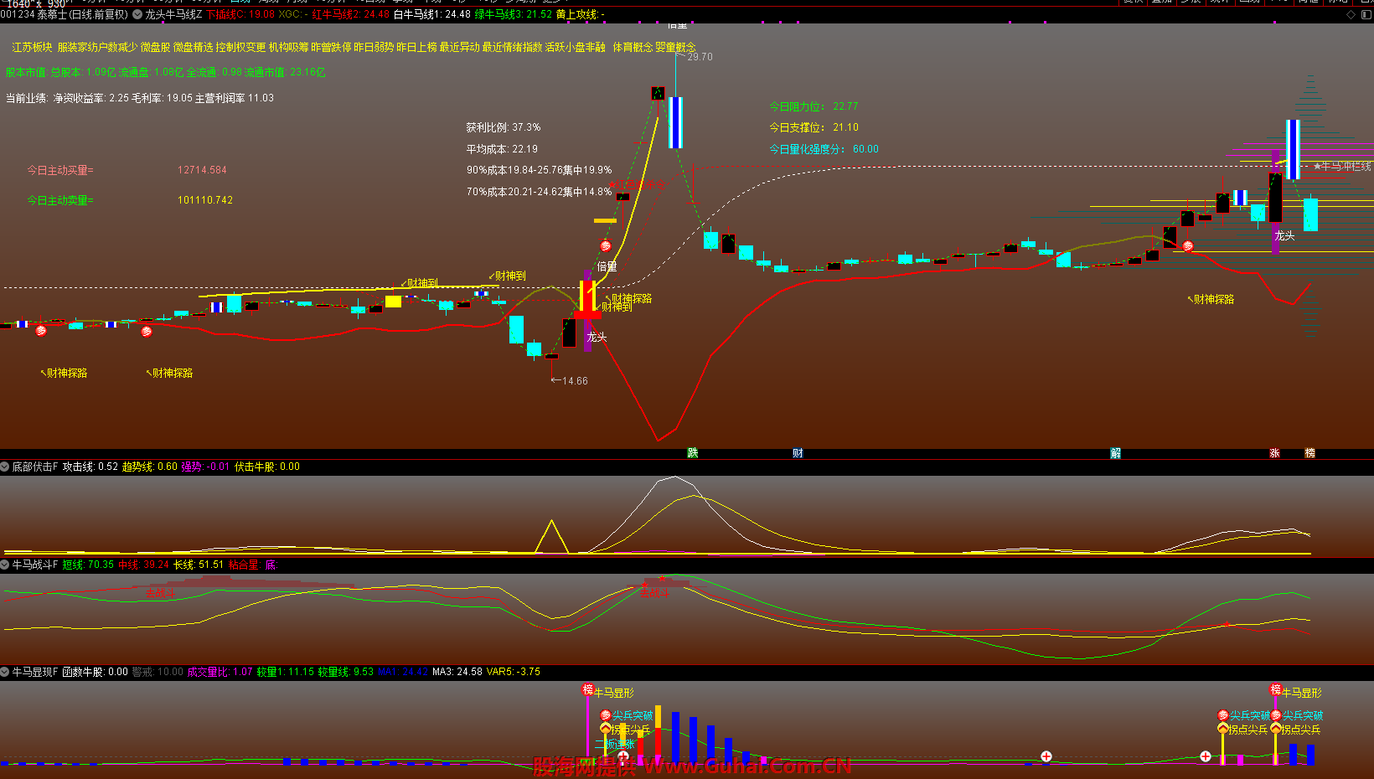Open the 龙头牛马线Z indicator dropdown arrow
The width and height of the screenshot is (1374, 779).
click(137, 14)
